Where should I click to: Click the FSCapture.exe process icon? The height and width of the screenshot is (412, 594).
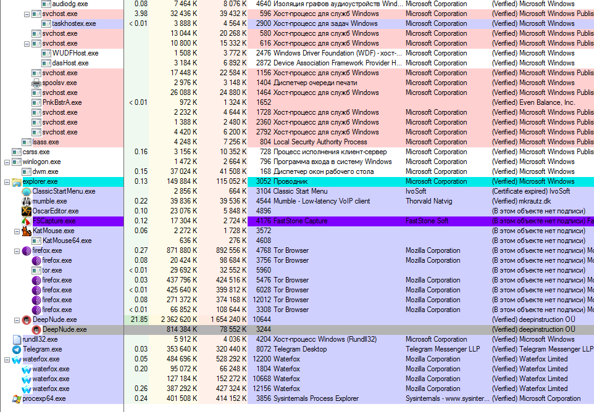[27, 221]
